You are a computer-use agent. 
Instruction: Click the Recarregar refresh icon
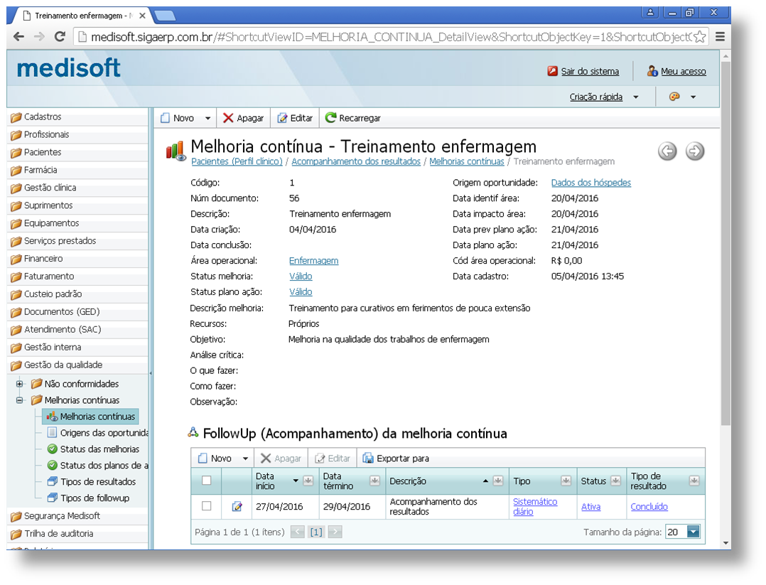[330, 118]
